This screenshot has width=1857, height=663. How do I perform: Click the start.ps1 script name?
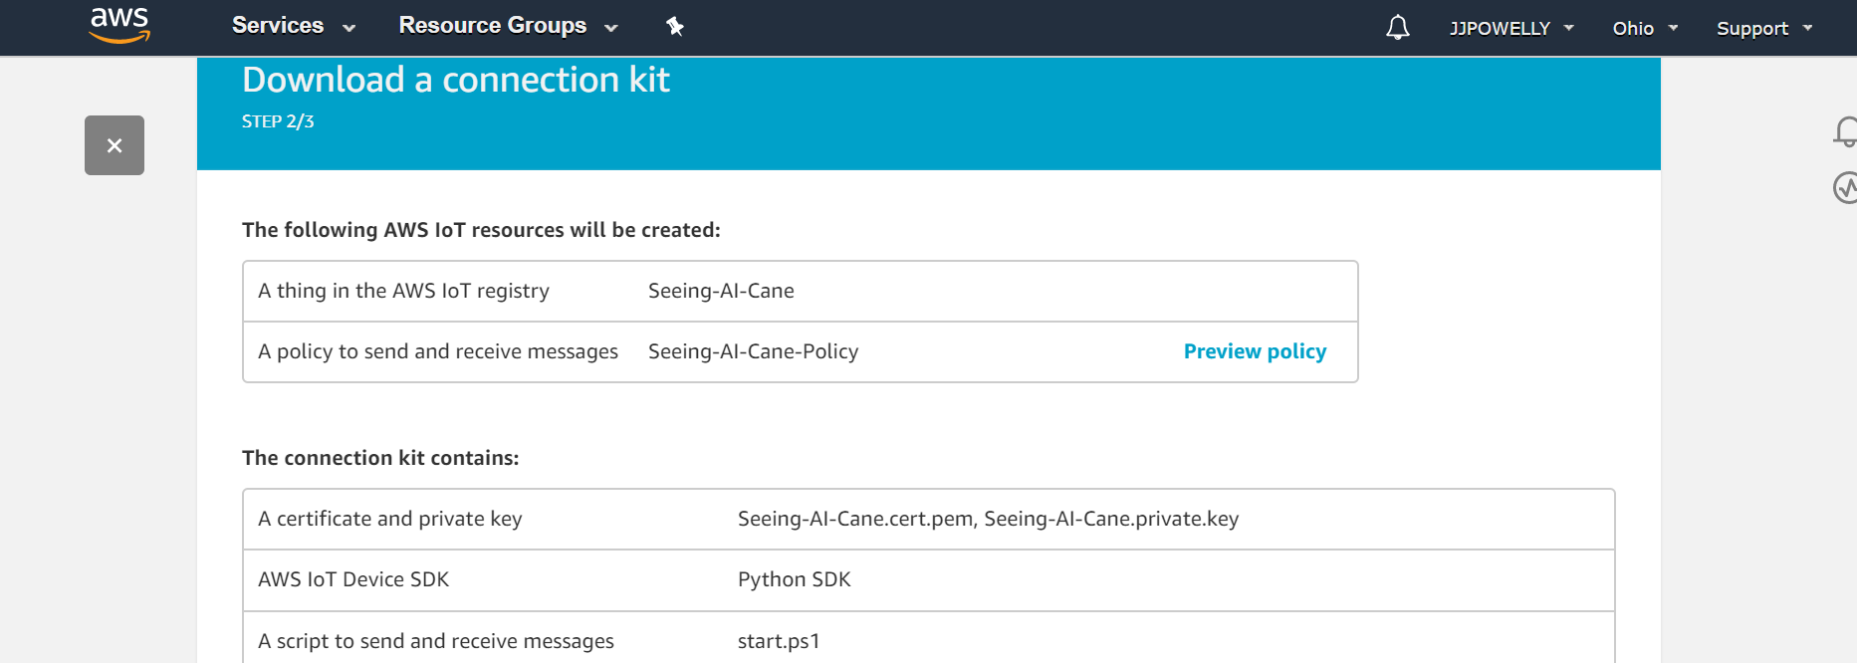pos(778,641)
